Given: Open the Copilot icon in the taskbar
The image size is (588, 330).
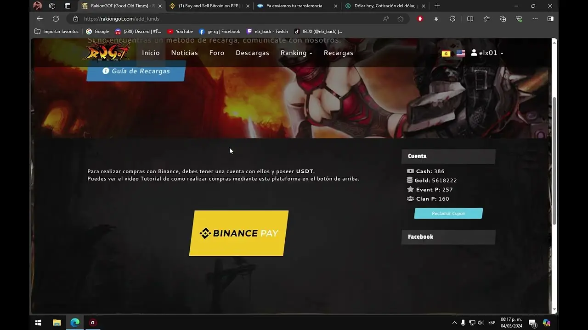Looking at the screenshot, I should [547, 323].
